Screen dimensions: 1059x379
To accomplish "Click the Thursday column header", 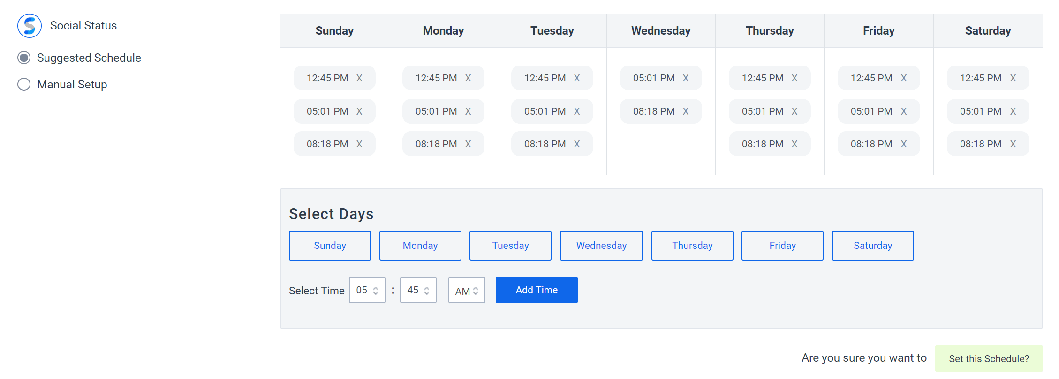I will pyautogui.click(x=770, y=31).
